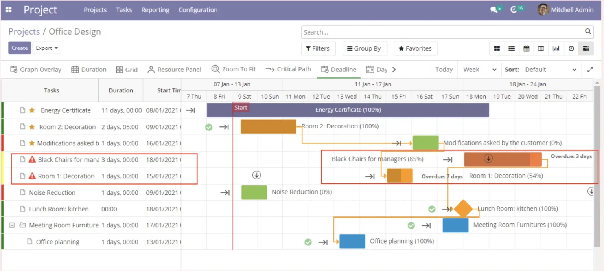604x271 pixels.
Task: Switch to Kanban view icon
Action: coord(497,48)
